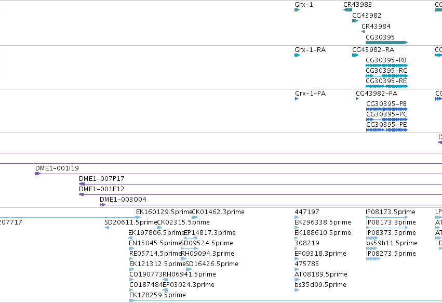Click the SD16426.5prime EST label

[x=212, y=264]
